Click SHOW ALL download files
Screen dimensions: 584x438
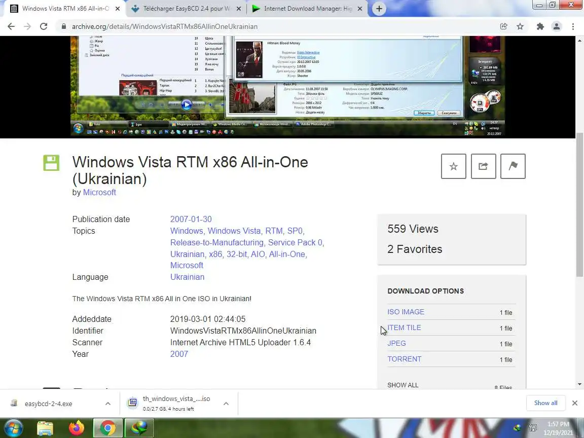(403, 385)
